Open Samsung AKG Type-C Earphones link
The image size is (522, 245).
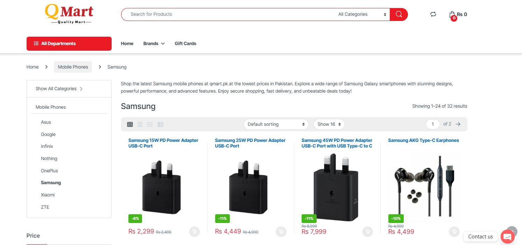pos(423,140)
